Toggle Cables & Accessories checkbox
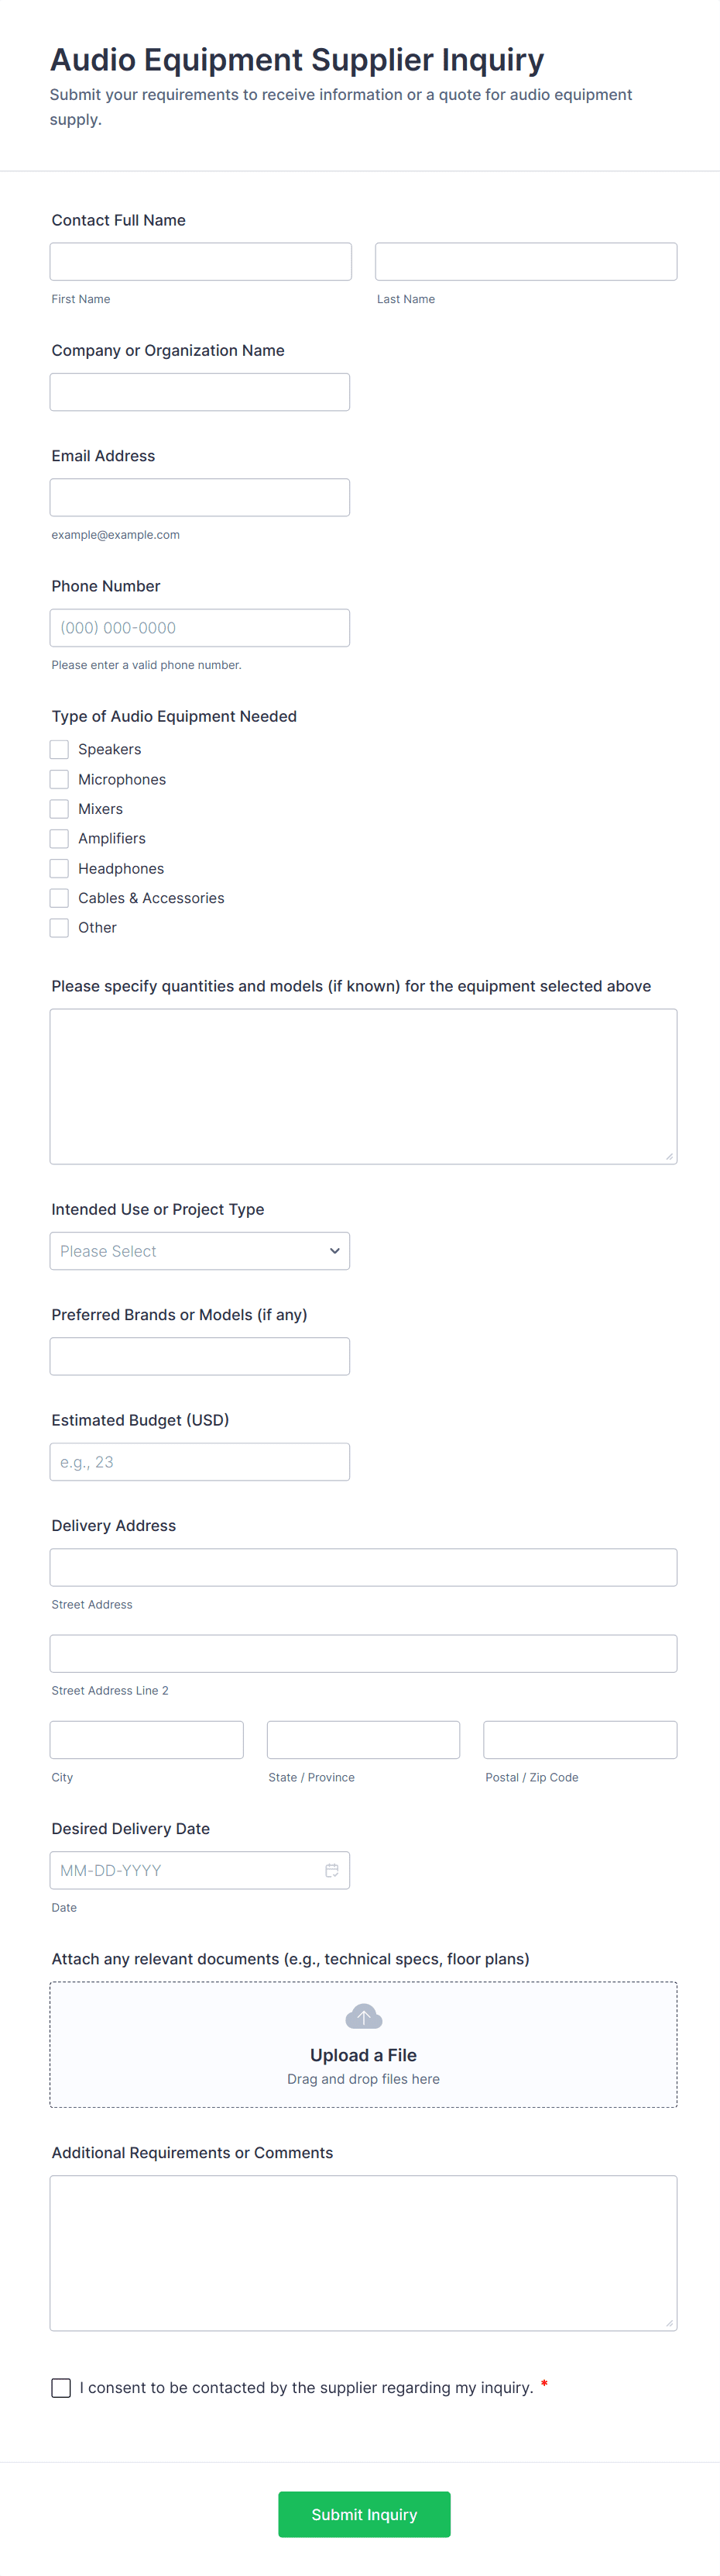 [60, 898]
